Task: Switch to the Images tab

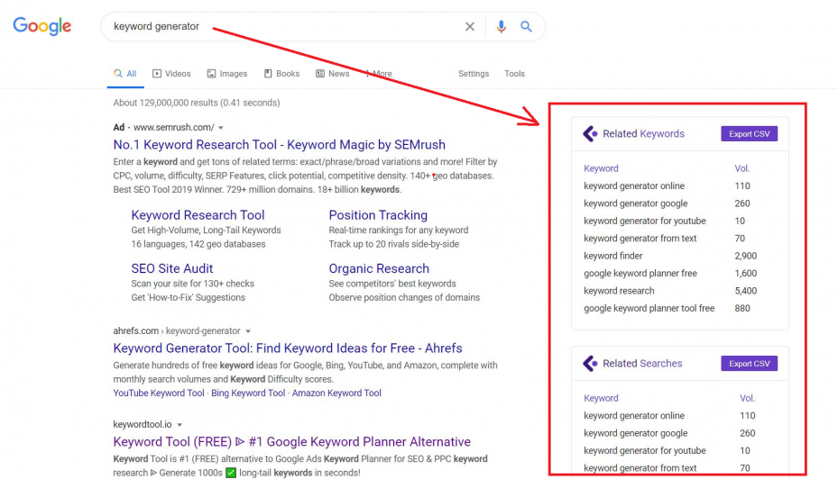Action: click(227, 74)
